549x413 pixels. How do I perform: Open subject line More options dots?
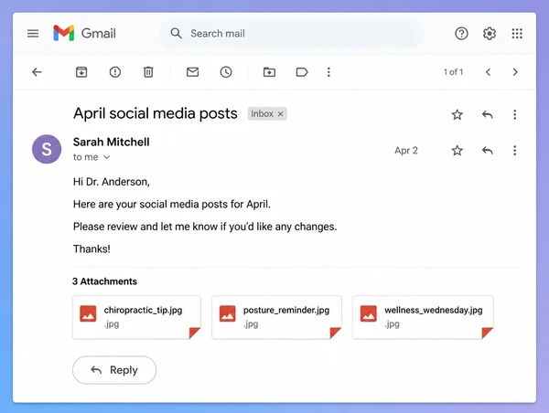[x=514, y=114]
